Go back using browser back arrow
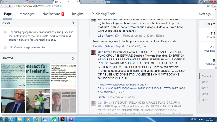The height and width of the screenshot is (122, 217). pyautogui.click(x=2, y=6)
